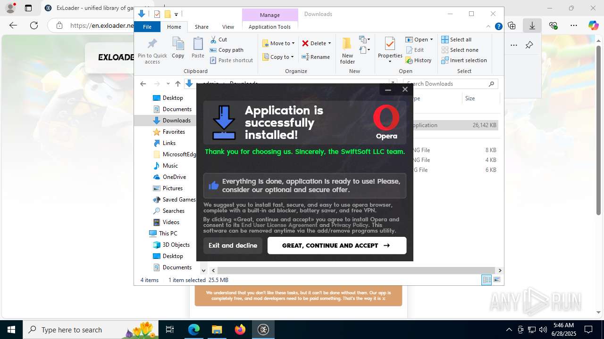
Task: Expand the Delete options arrow
Action: (x=329, y=43)
